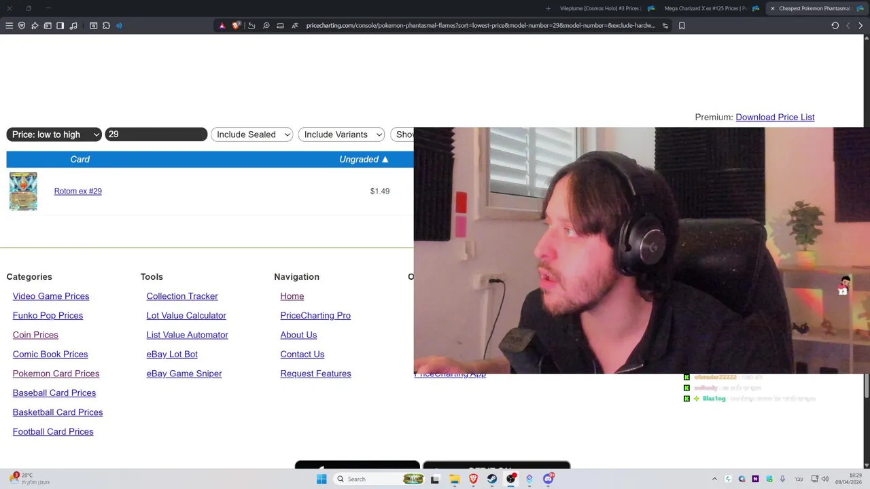Open Basketball Card Prices link

(58, 412)
